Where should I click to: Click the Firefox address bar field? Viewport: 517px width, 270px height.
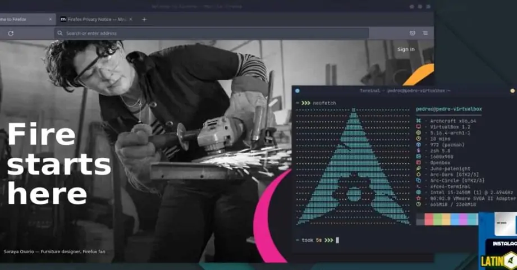pyautogui.click(x=212, y=33)
